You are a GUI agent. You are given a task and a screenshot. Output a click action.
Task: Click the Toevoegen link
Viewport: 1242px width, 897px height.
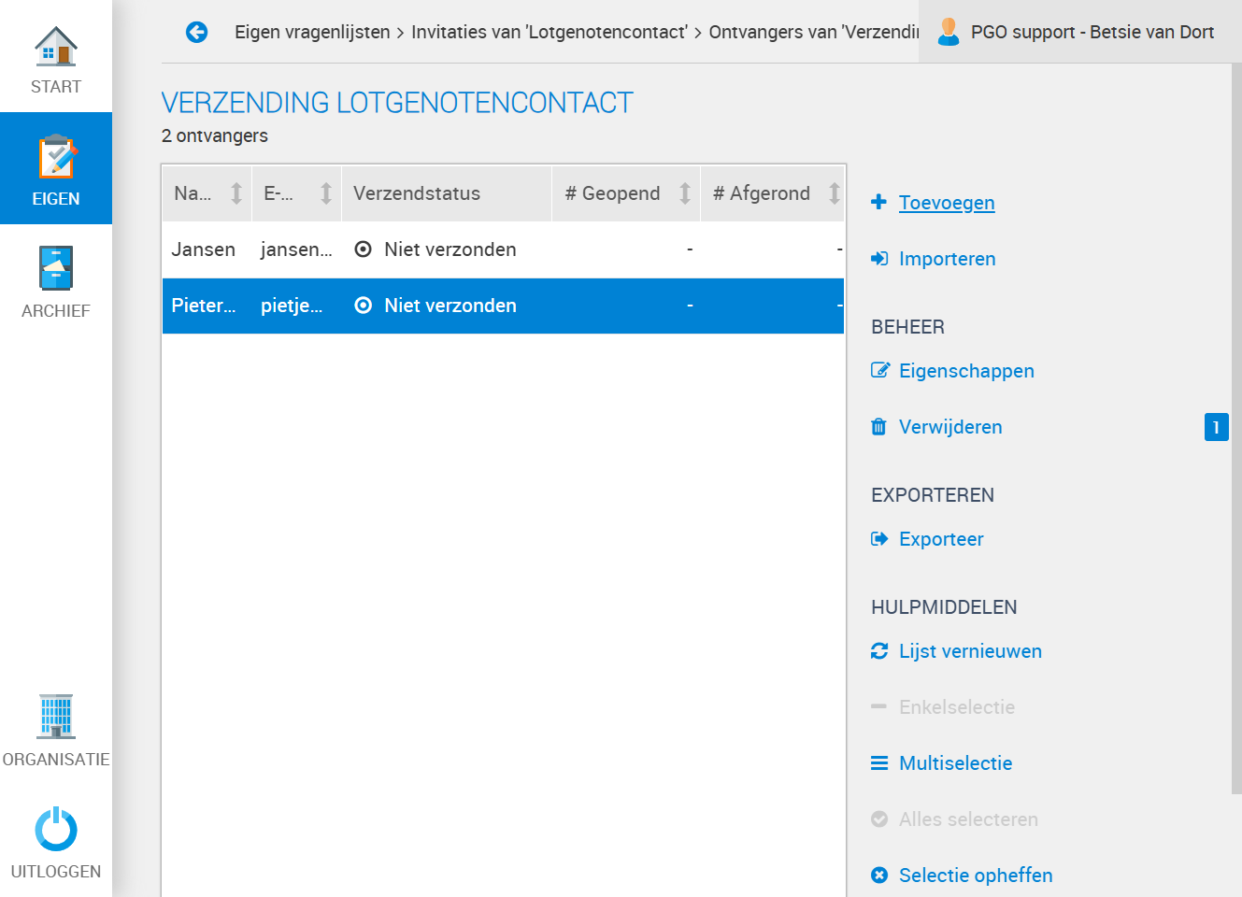(x=947, y=203)
